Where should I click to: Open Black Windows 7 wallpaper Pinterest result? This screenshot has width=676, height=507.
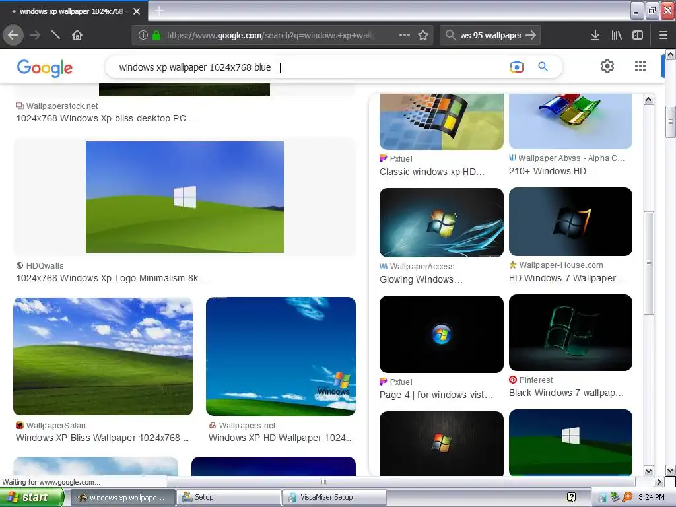(566, 393)
